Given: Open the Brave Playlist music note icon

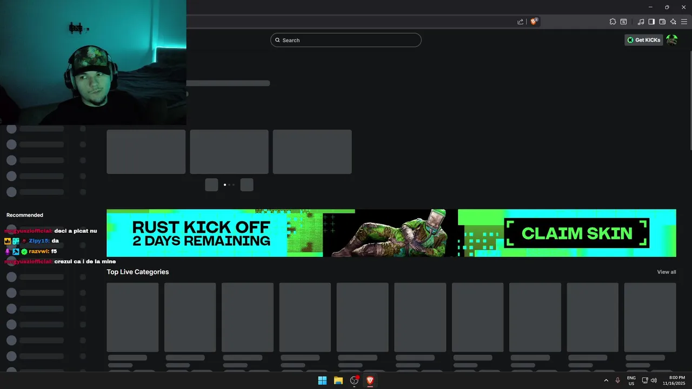Looking at the screenshot, I should click(x=641, y=22).
